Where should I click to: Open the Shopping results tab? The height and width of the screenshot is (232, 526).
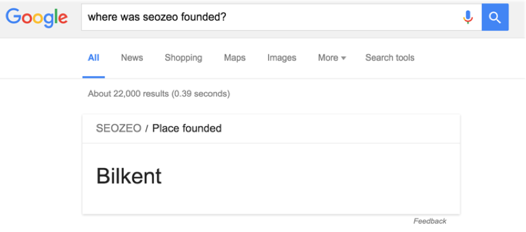183,58
